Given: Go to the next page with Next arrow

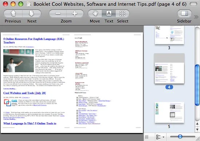Looking at the screenshot, I should coord(32,13).
